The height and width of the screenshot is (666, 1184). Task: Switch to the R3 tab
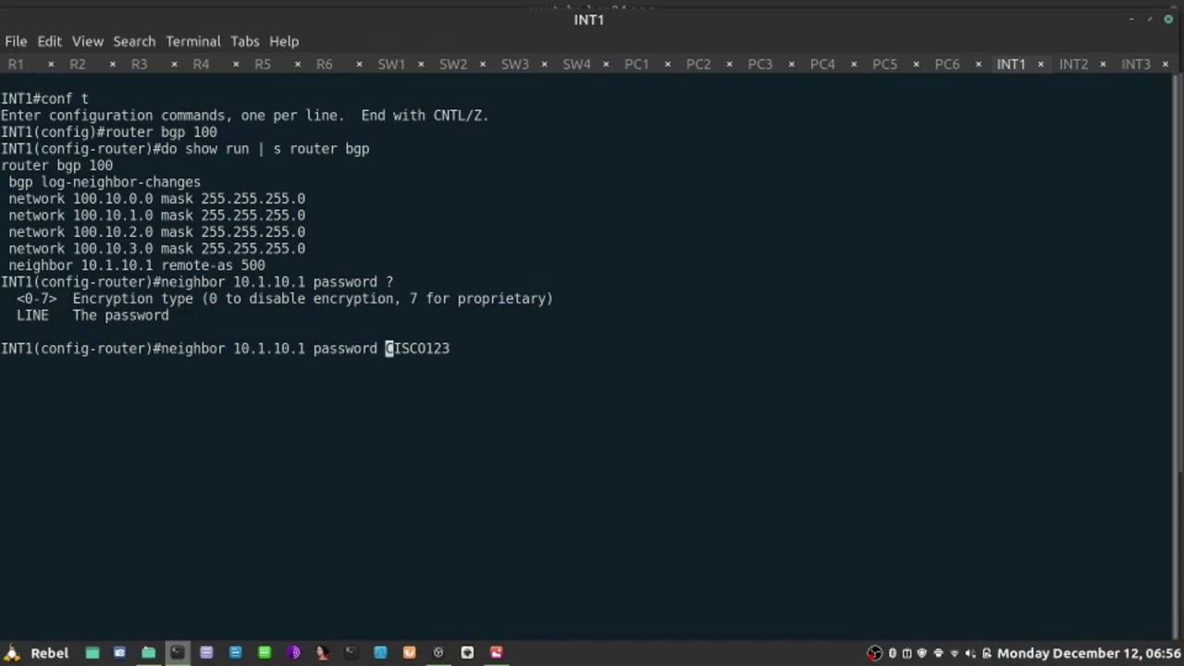tap(139, 64)
